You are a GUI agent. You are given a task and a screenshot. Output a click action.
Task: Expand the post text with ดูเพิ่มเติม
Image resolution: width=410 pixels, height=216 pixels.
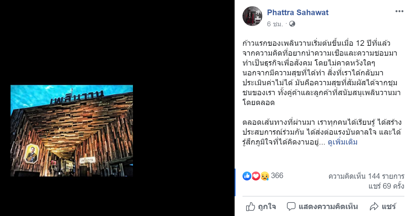(343, 142)
